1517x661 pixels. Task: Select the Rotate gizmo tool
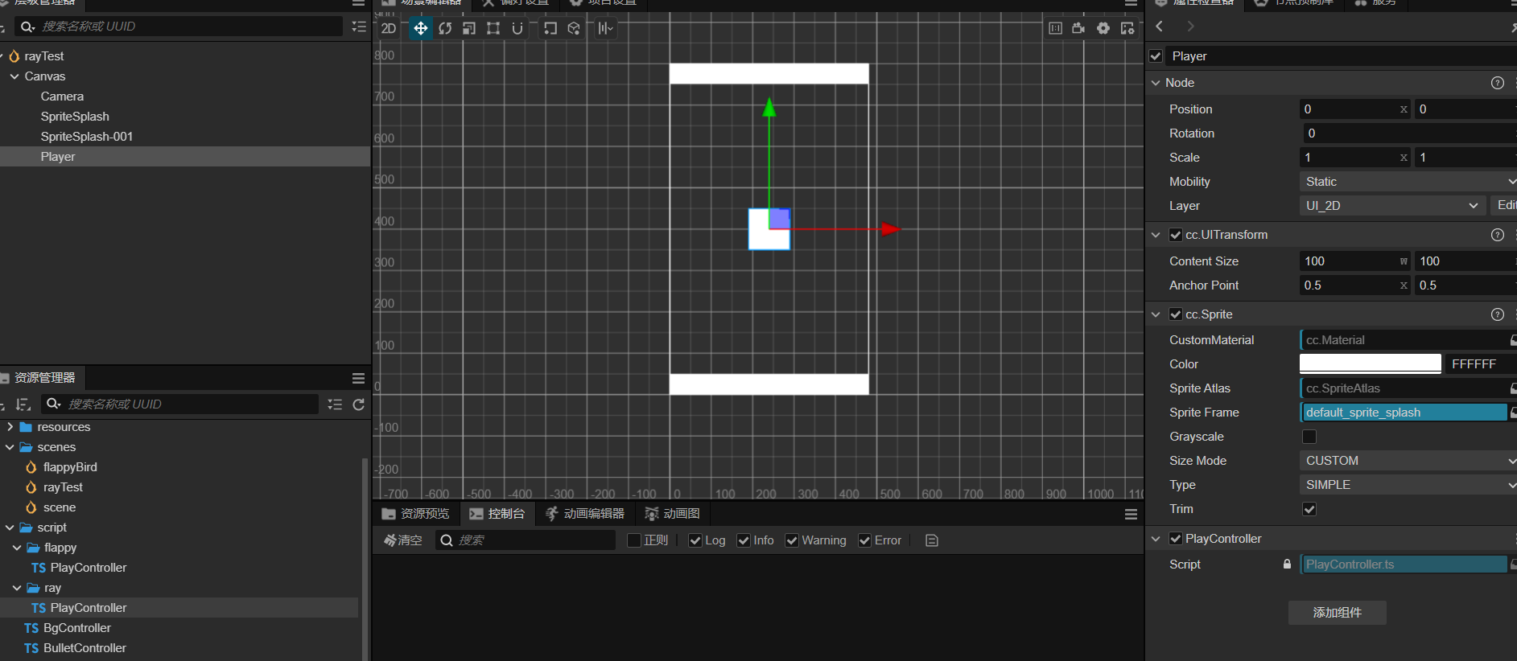445,28
